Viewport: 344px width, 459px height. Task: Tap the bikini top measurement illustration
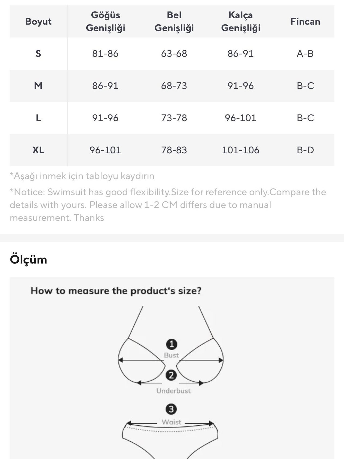[x=171, y=346]
